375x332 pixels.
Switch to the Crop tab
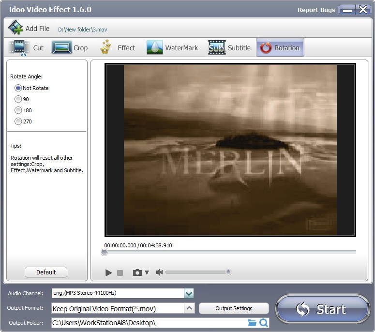[70, 47]
